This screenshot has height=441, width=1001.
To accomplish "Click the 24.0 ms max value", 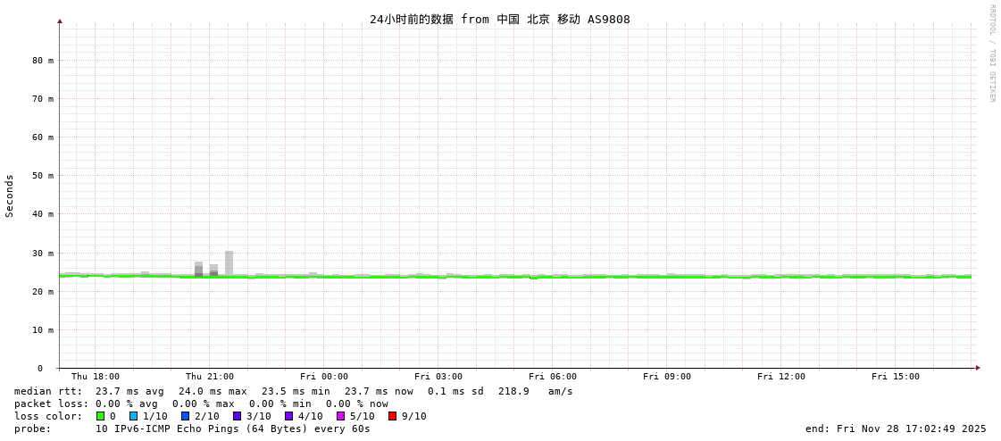I will [x=213, y=391].
